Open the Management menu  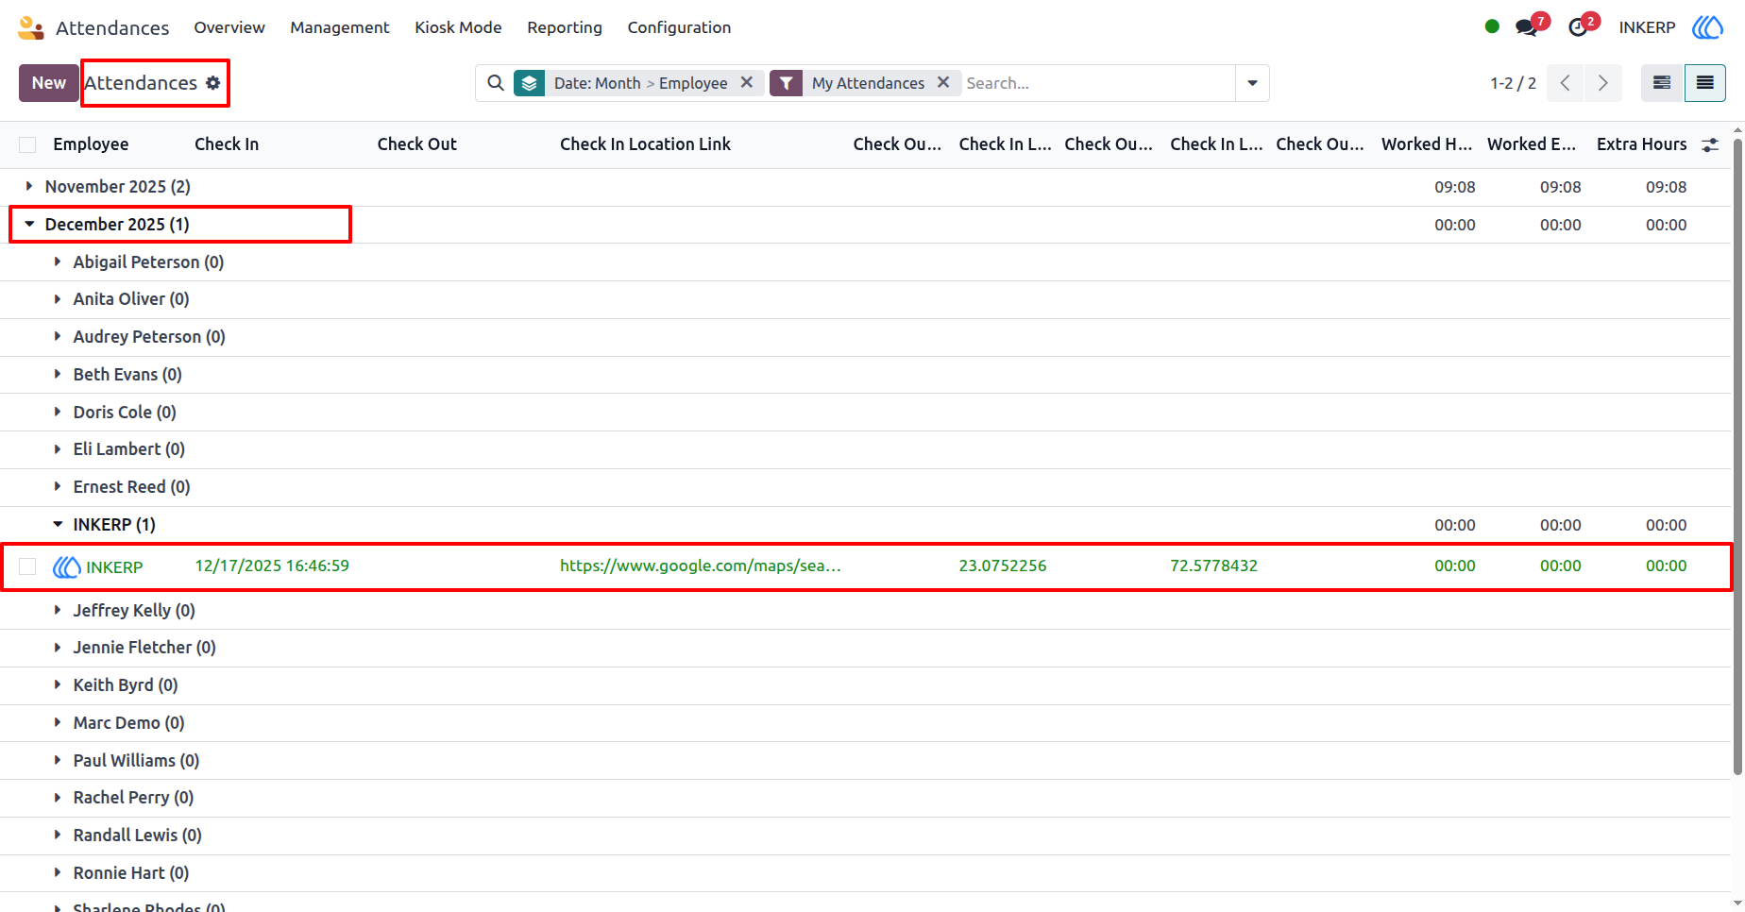click(x=340, y=27)
